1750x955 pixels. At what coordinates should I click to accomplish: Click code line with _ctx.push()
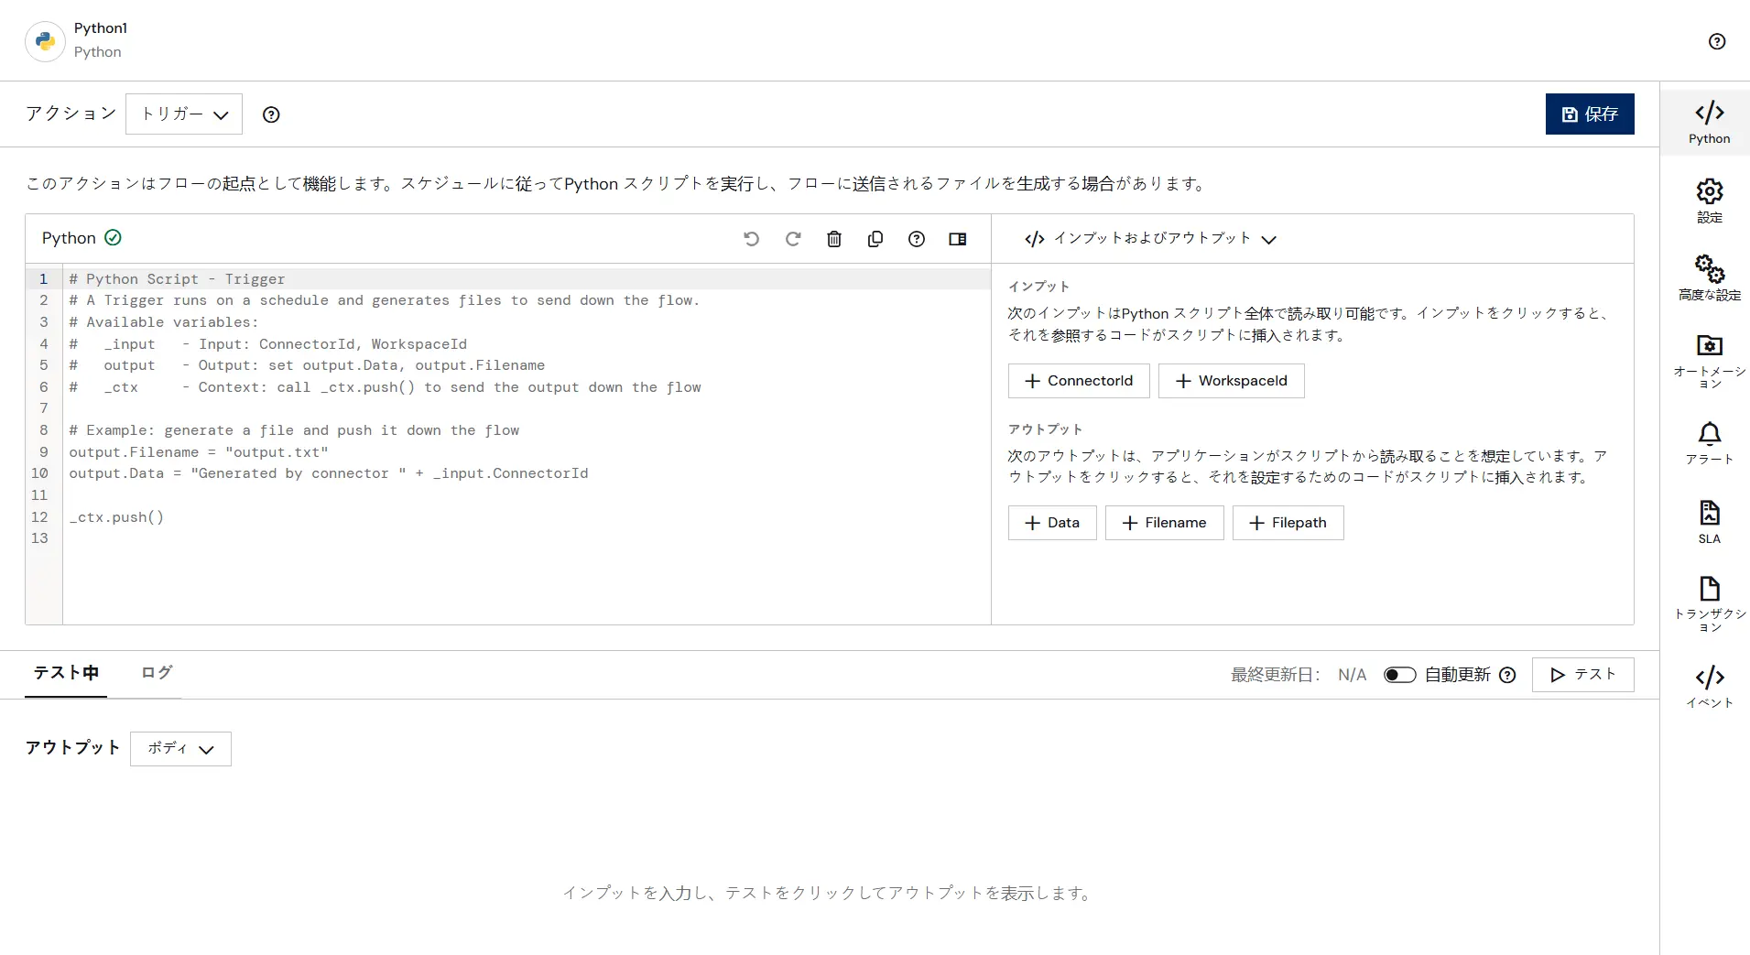coord(116,517)
